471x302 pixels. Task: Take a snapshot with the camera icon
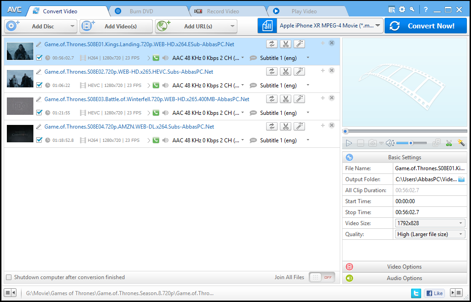[373, 143]
